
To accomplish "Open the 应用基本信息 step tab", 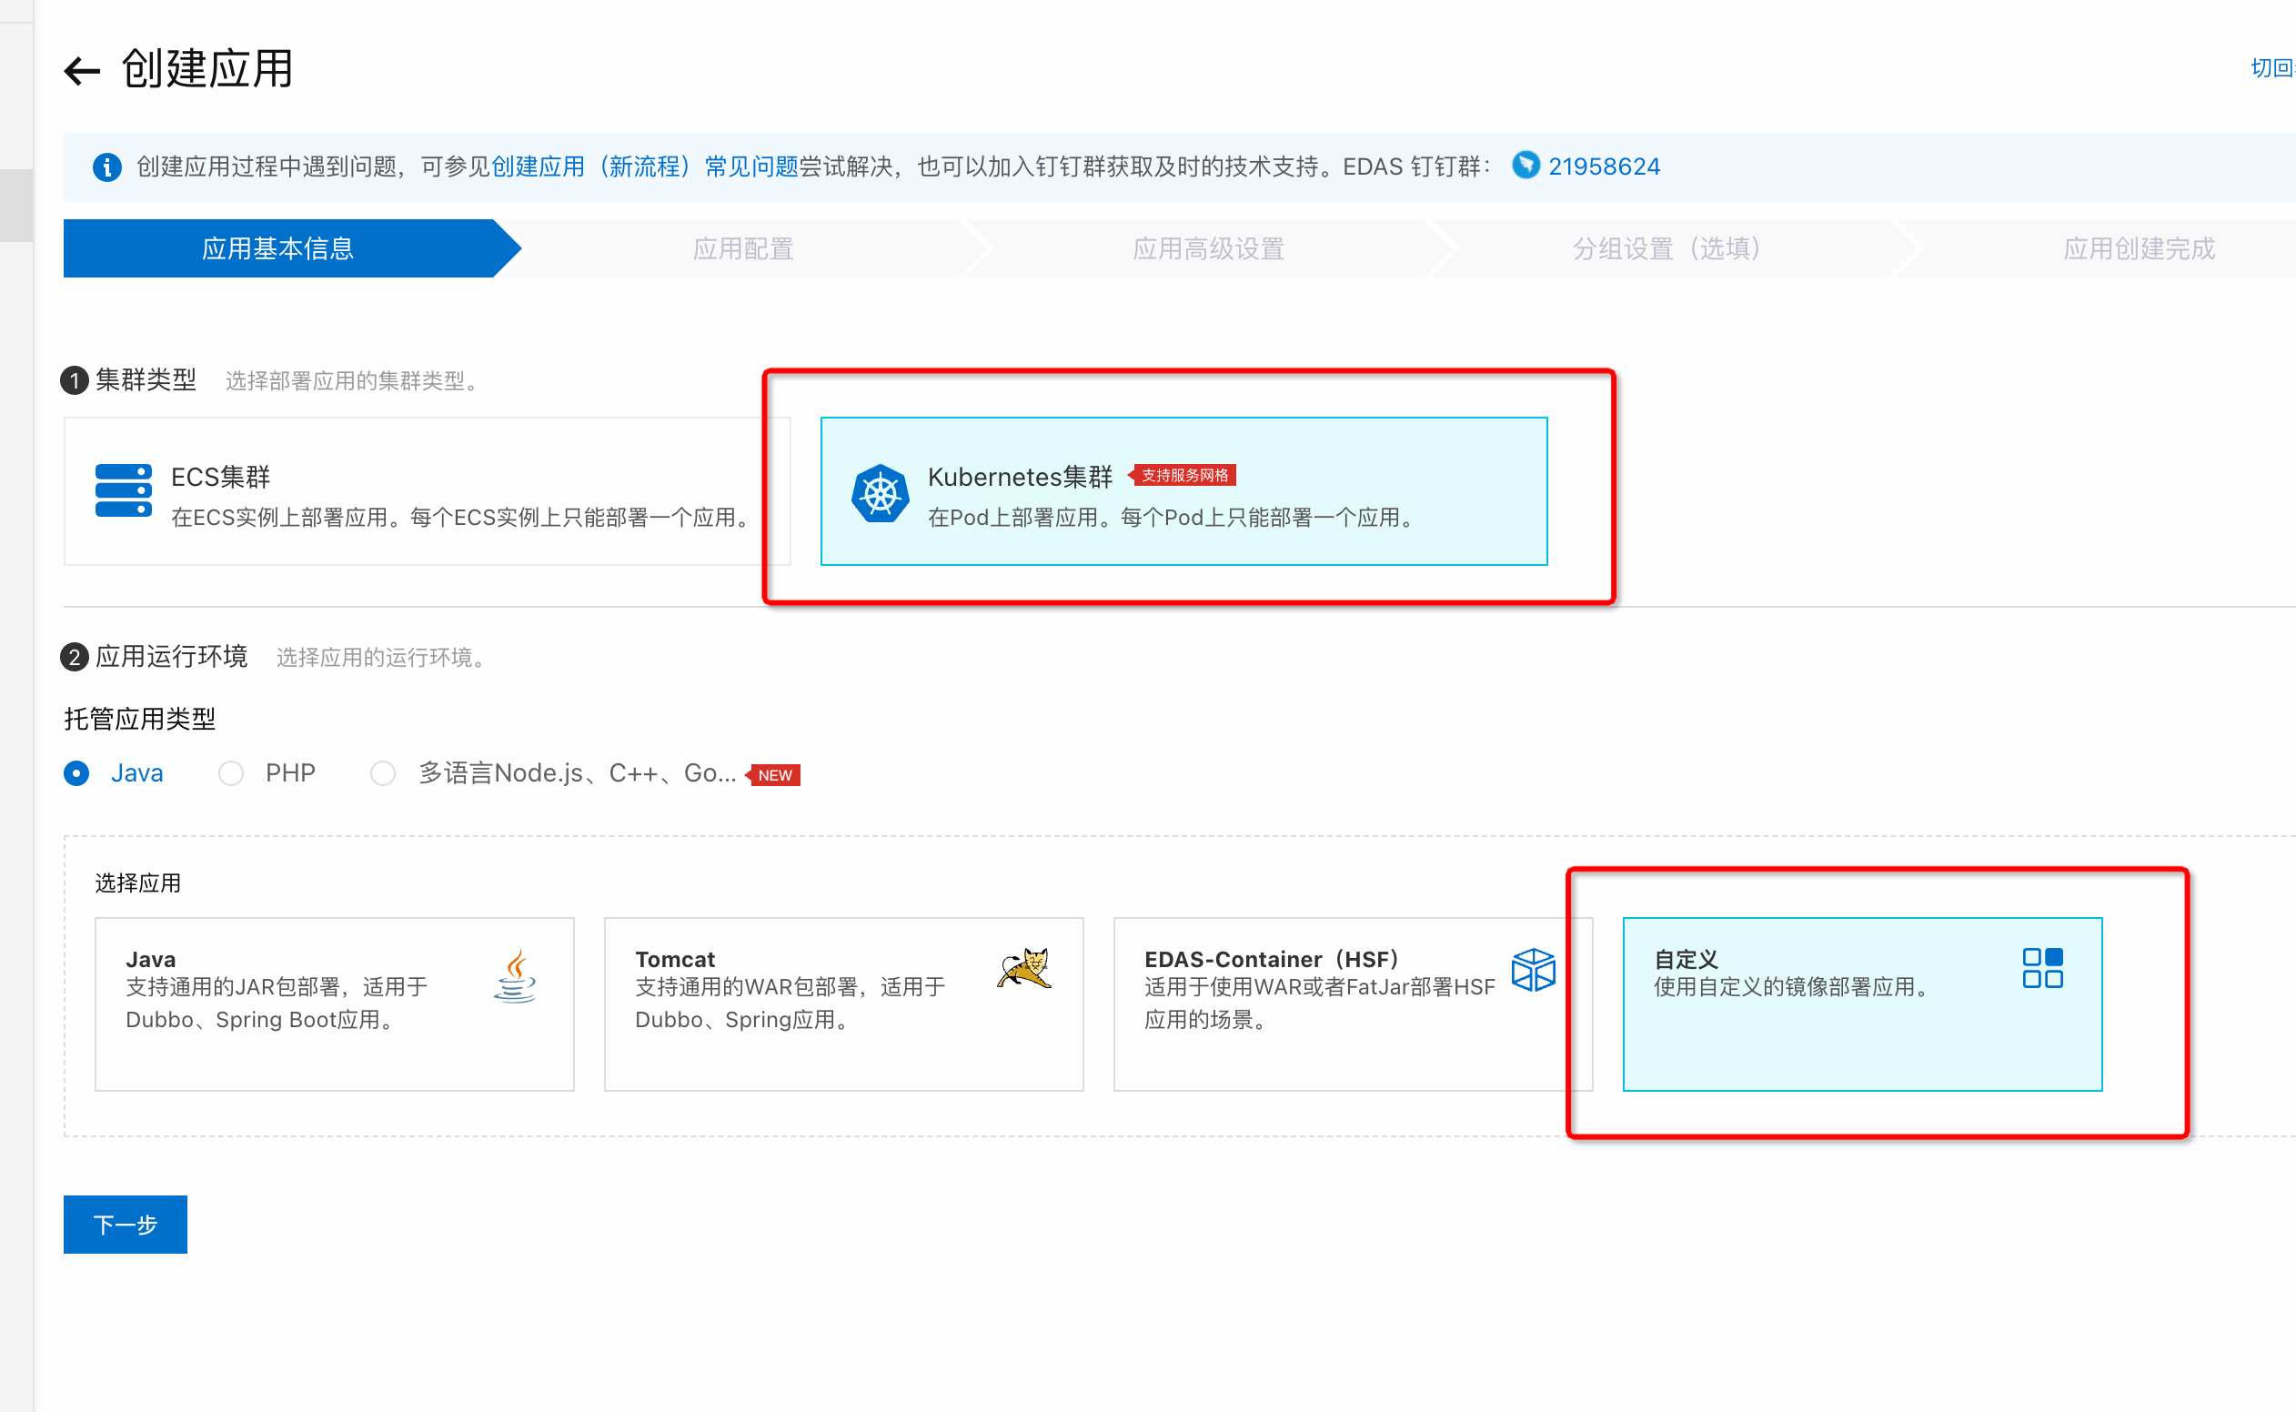I will click(x=278, y=248).
